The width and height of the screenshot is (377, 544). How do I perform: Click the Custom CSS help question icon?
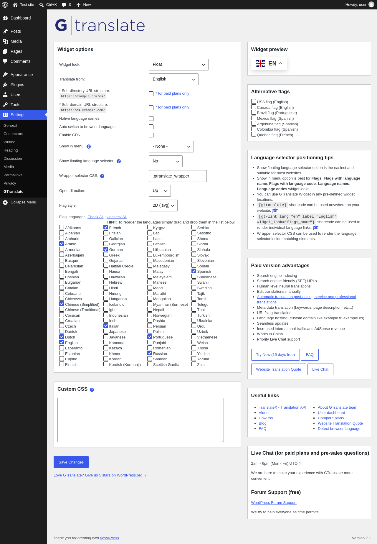pyautogui.click(x=92, y=390)
